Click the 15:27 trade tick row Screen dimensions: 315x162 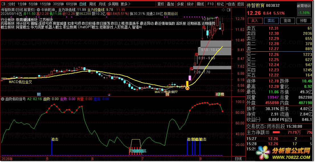(280, 139)
